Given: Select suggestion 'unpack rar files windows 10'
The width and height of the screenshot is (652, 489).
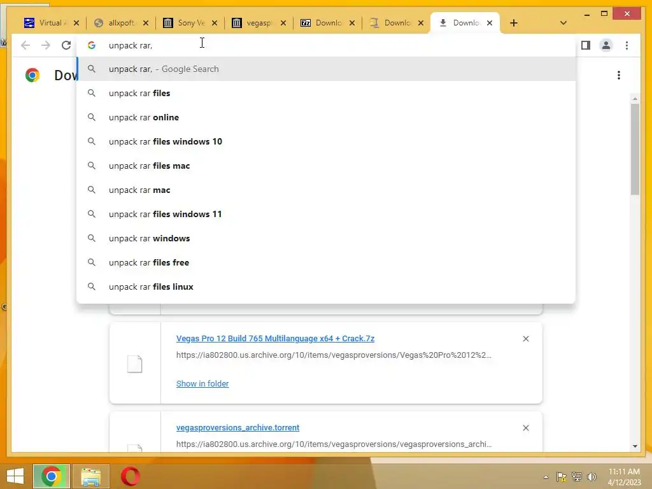Looking at the screenshot, I should (327, 141).
